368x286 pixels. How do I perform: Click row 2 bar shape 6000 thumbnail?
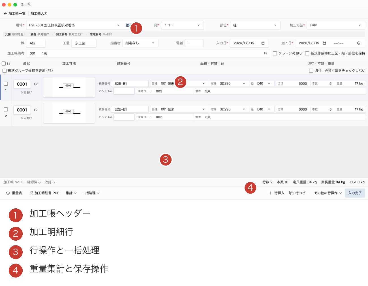coord(69,113)
